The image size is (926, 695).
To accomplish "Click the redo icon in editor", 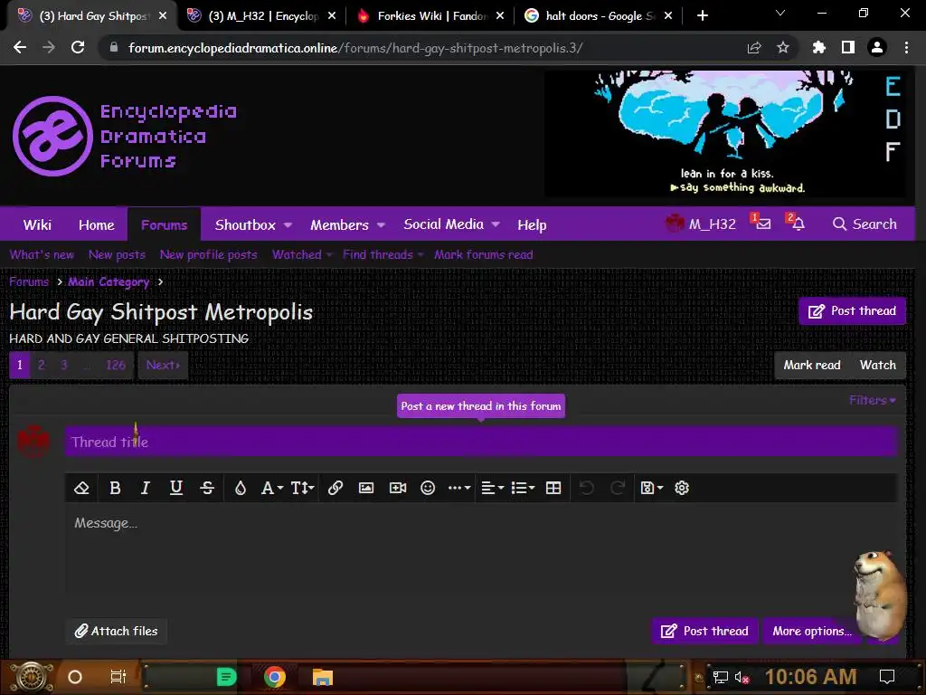I will [x=618, y=488].
